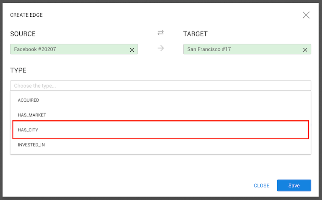Pick the highlighted HAS_CITY option
The width and height of the screenshot is (322, 200).
[28, 130]
